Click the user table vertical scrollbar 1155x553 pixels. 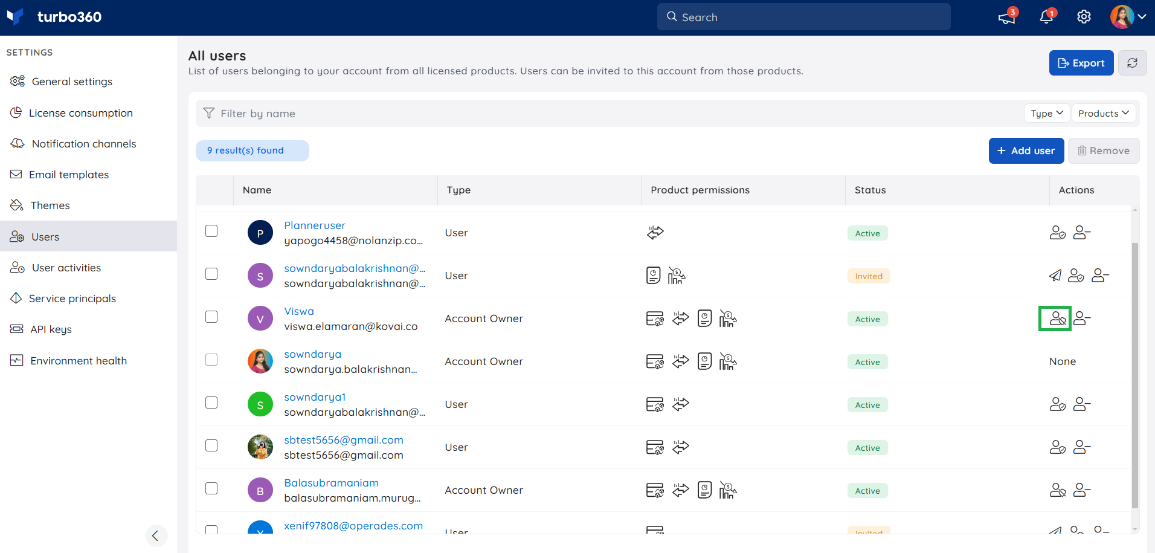point(1134,375)
